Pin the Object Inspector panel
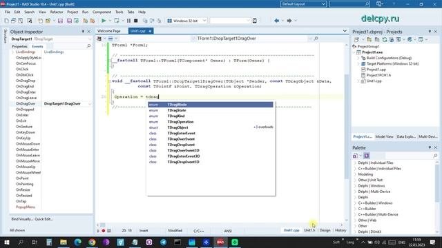Viewport: 442px width, 248px height. pos(83,32)
